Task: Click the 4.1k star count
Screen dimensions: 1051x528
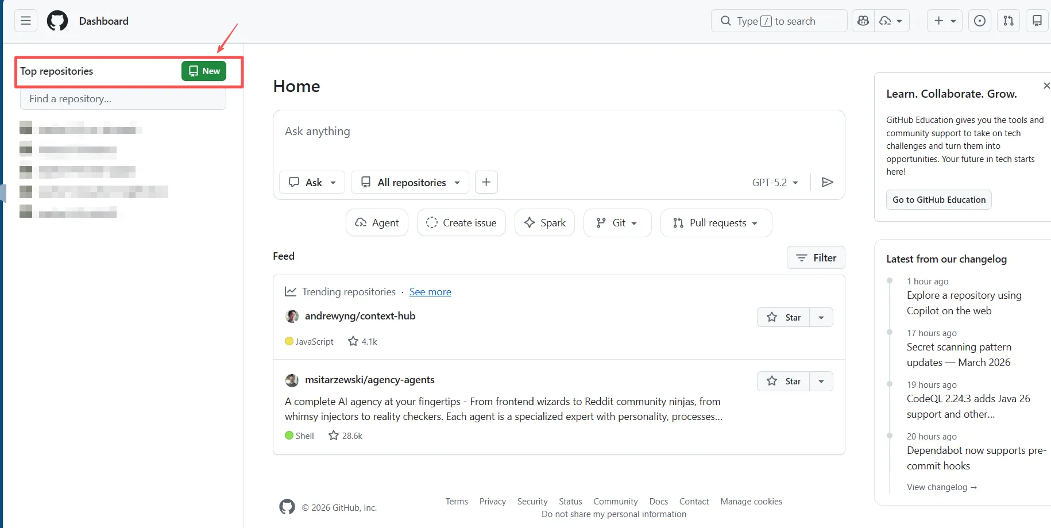Action: click(363, 341)
